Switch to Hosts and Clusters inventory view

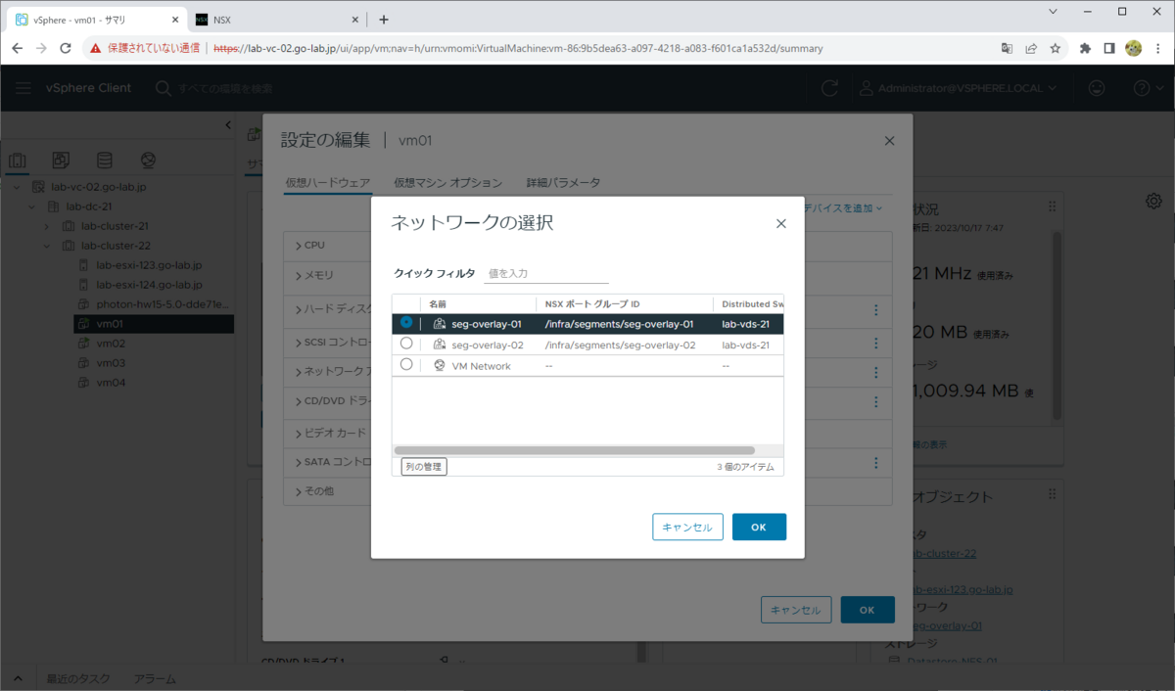click(17, 160)
